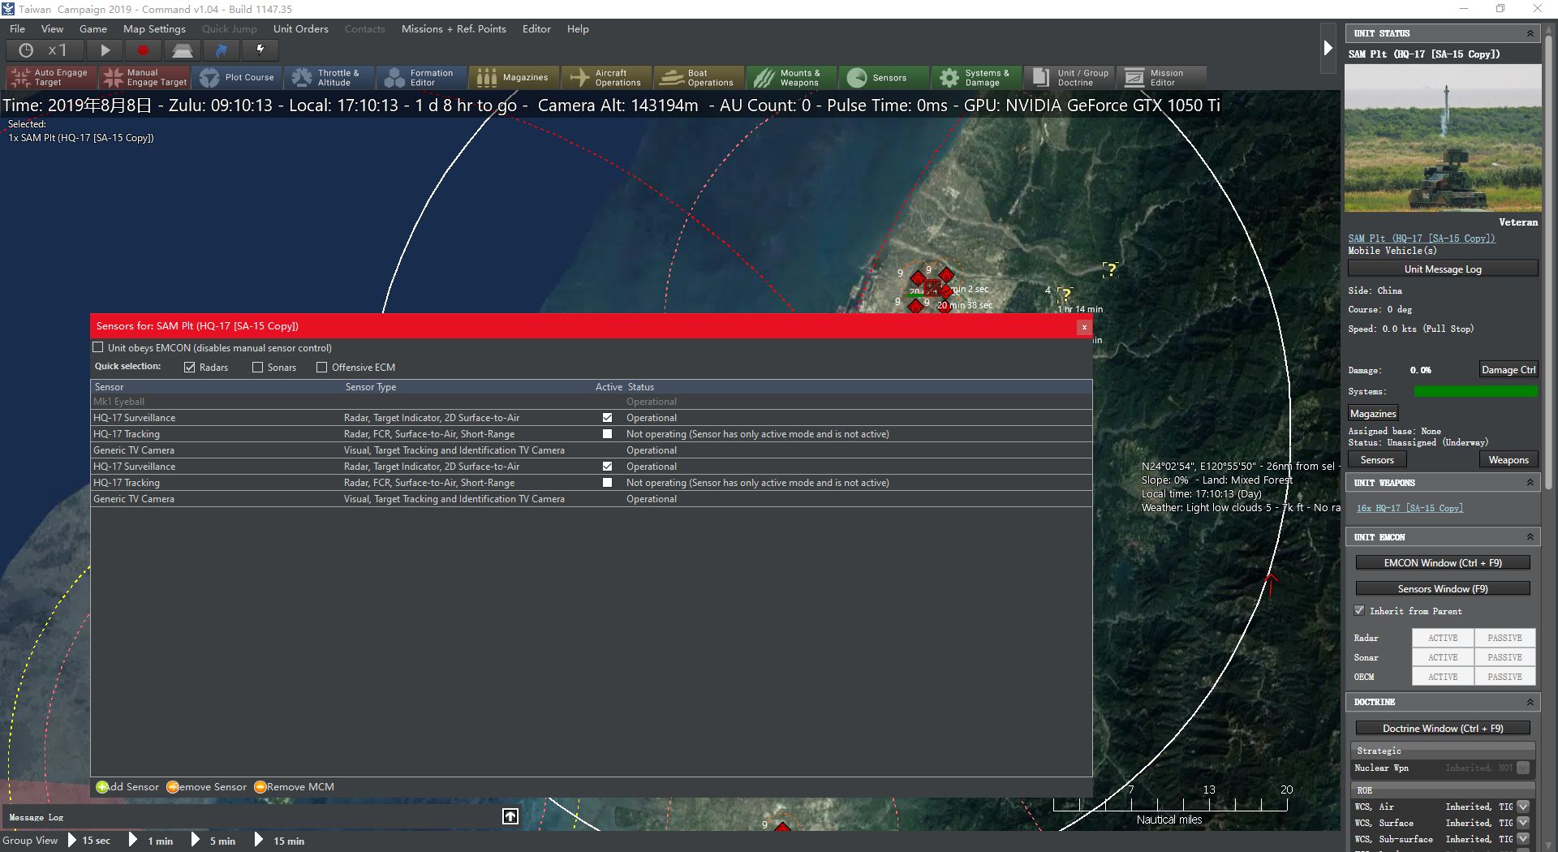Set Radar EMCON to PASSIVE
Screen dimensions: 1558x852
(1504, 638)
